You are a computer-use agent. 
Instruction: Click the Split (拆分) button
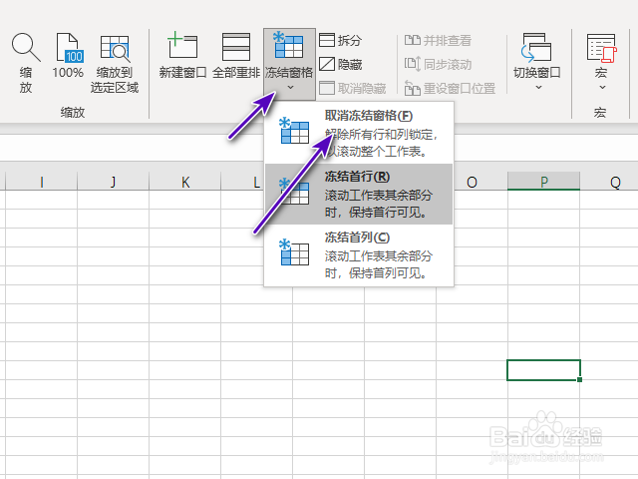[x=340, y=40]
